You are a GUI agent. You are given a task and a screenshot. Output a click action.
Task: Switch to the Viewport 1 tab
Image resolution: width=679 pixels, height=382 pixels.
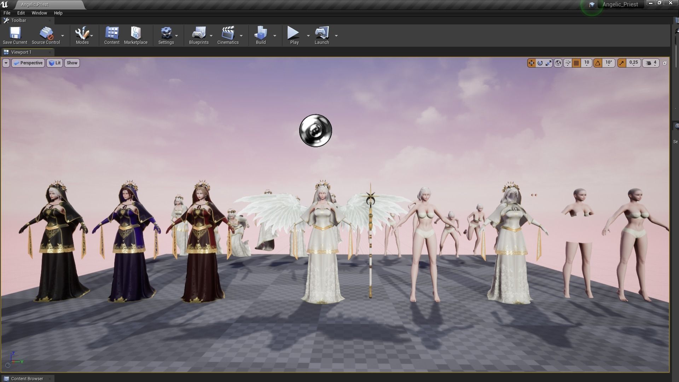tap(21, 52)
